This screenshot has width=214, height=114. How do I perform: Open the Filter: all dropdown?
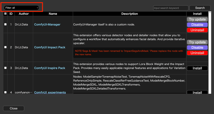(22, 8)
